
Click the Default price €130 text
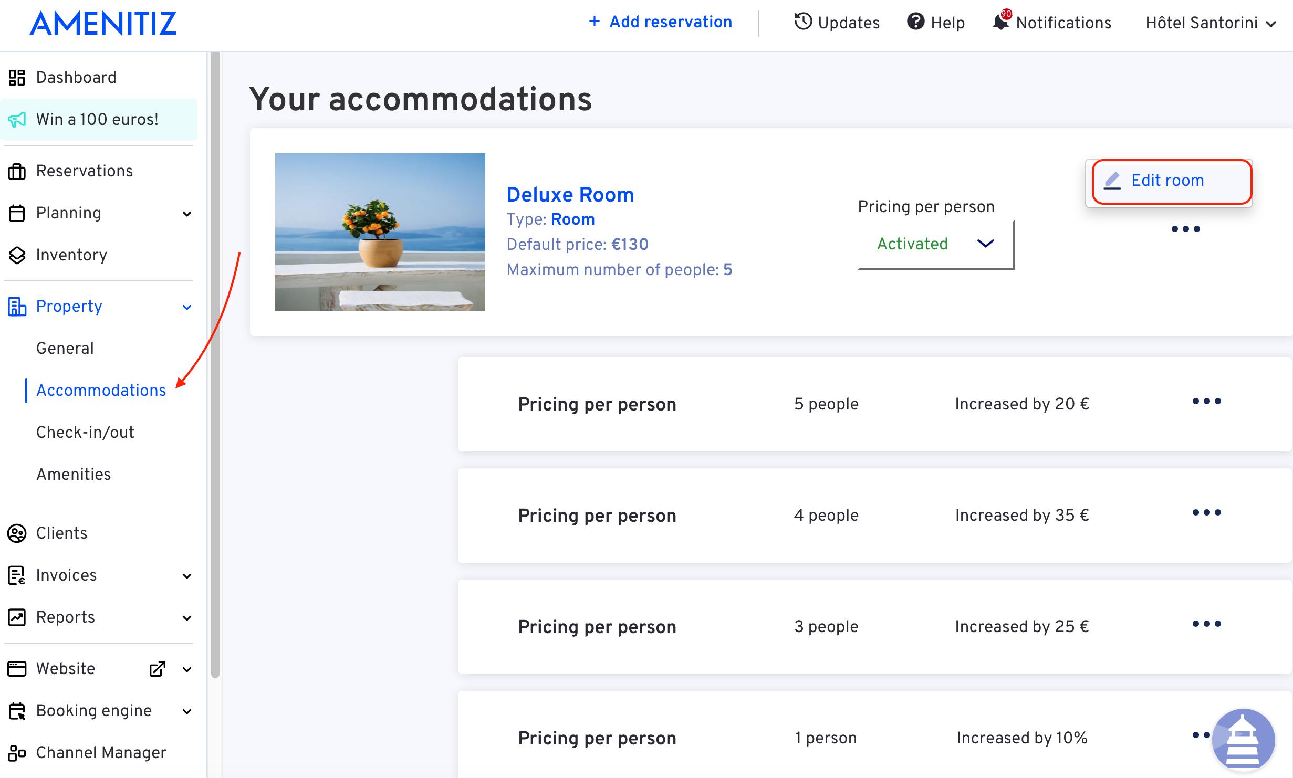tap(578, 244)
